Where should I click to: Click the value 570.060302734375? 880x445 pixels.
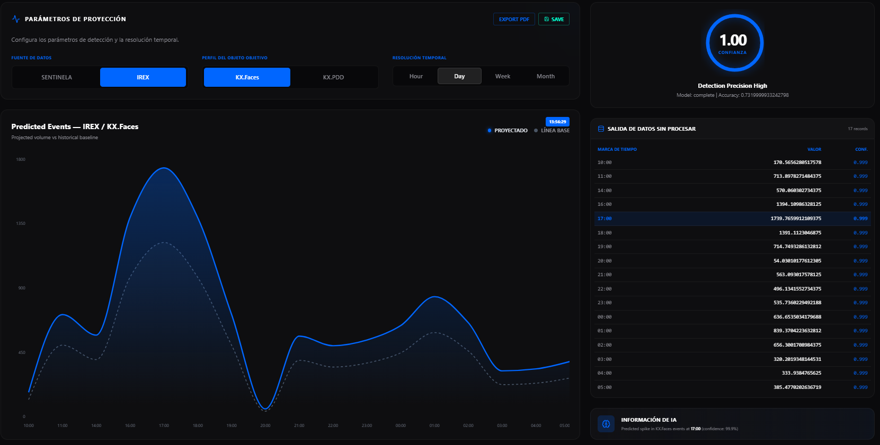tap(799, 190)
